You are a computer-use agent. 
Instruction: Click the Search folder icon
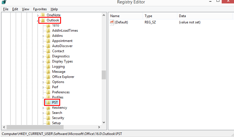coord(48,113)
